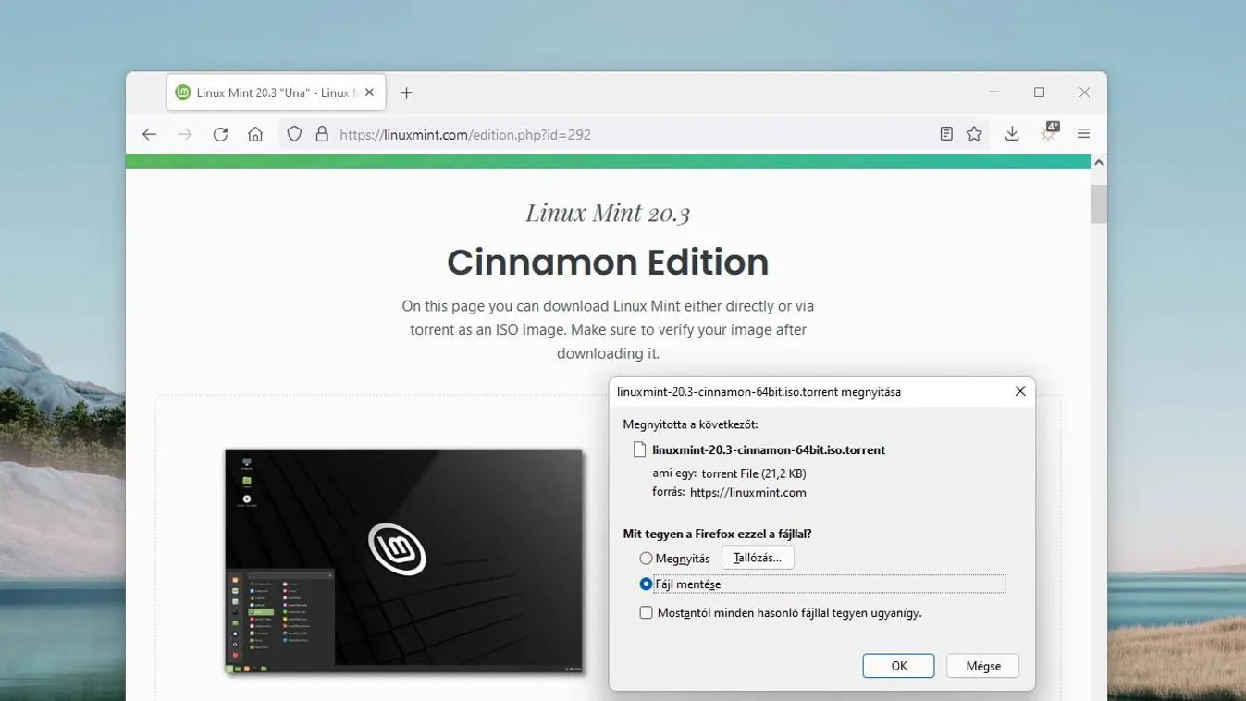Image resolution: width=1246 pixels, height=701 pixels.
Task: Click the extension icon with the 4 badge
Action: [1049, 133]
